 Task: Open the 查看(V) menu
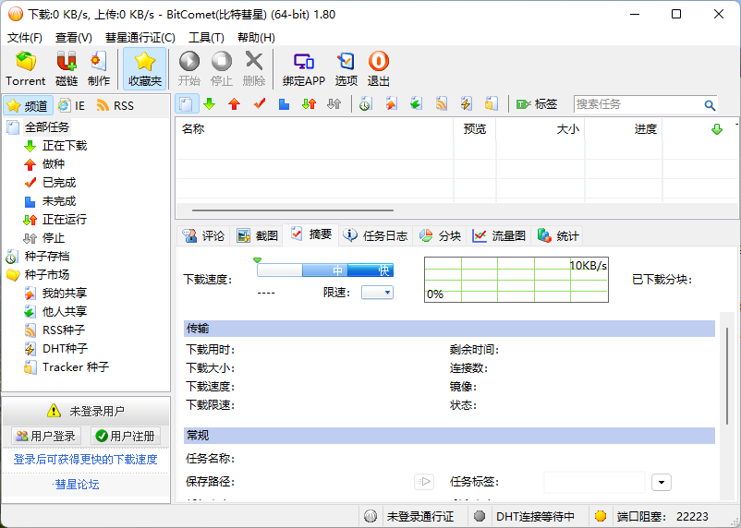pyautogui.click(x=74, y=37)
